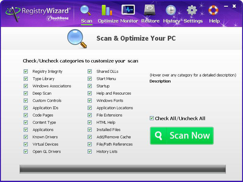The width and height of the screenshot is (243, 182).
Task: Uncheck the Application IDs checkbox
Action: tap(26, 108)
